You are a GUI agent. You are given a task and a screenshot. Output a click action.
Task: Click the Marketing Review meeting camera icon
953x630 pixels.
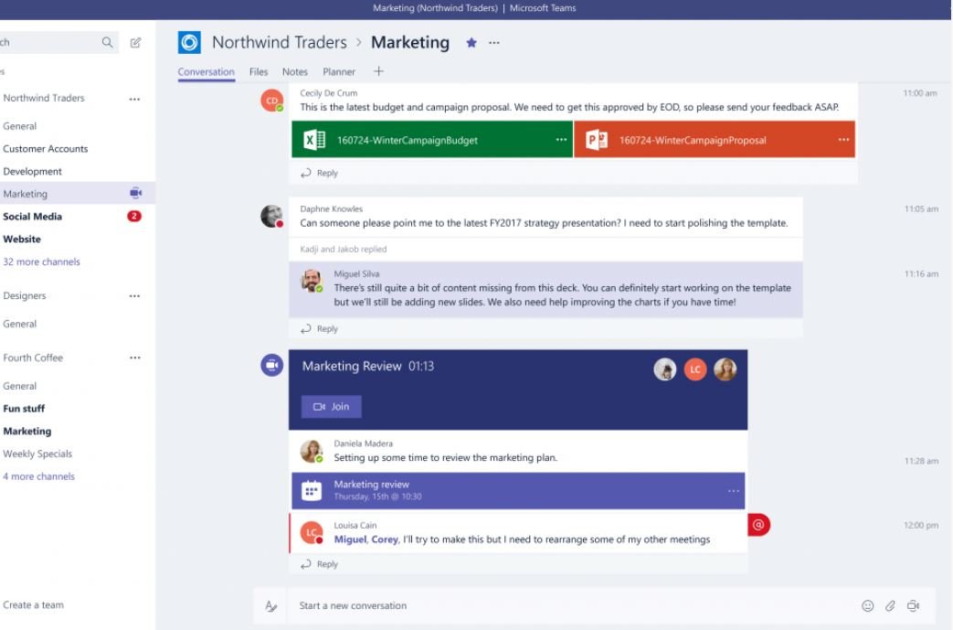271,365
